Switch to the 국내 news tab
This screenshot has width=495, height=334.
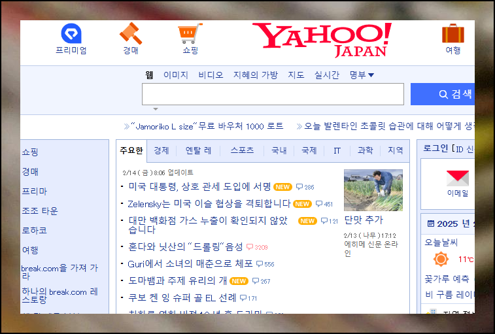(x=279, y=150)
